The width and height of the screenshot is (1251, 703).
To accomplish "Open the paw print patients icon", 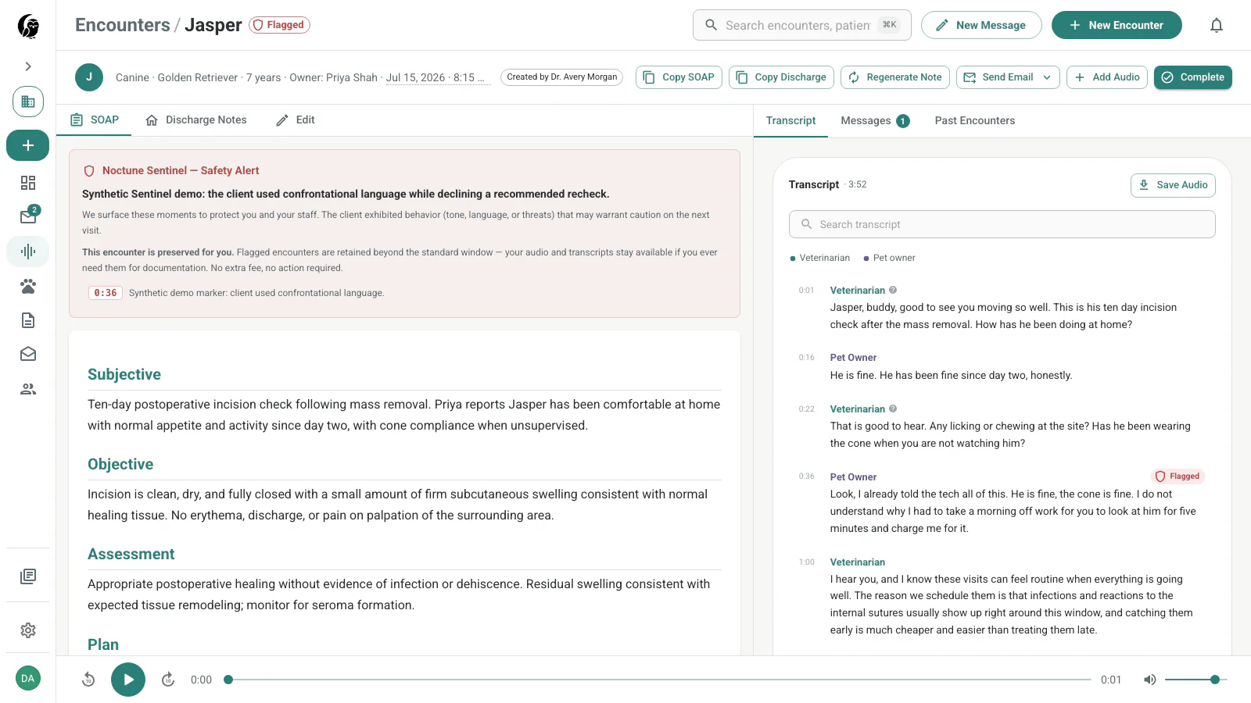I will coord(28,286).
